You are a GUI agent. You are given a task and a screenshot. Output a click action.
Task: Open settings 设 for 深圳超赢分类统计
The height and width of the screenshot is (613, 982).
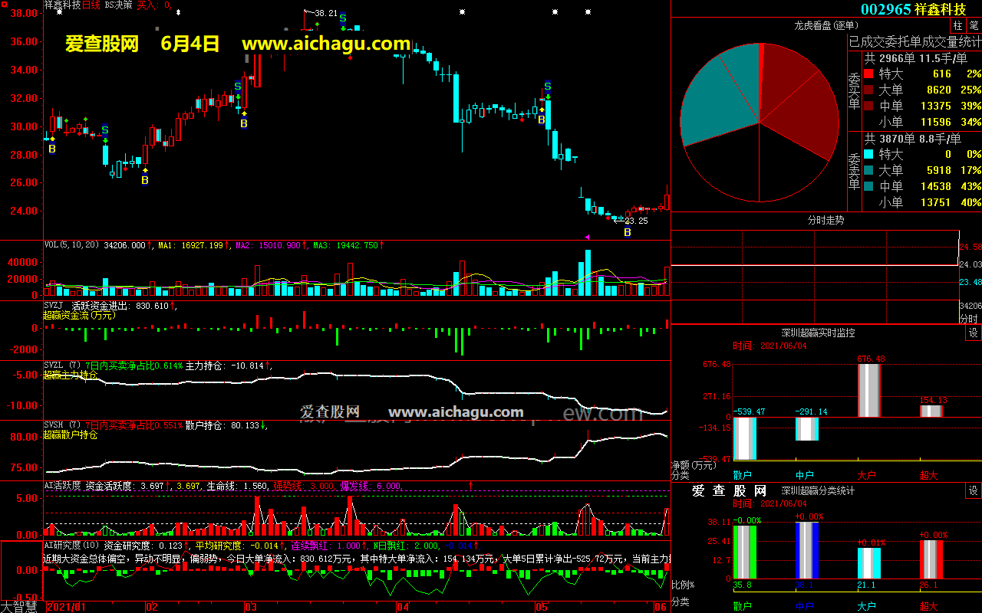point(973,491)
